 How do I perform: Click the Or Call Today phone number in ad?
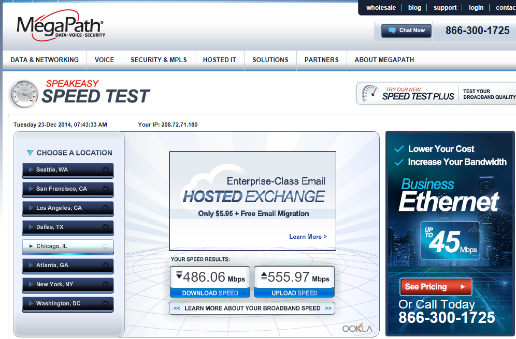pos(447,317)
